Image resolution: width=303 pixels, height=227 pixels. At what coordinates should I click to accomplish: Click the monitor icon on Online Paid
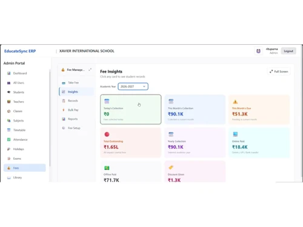click(x=235, y=134)
